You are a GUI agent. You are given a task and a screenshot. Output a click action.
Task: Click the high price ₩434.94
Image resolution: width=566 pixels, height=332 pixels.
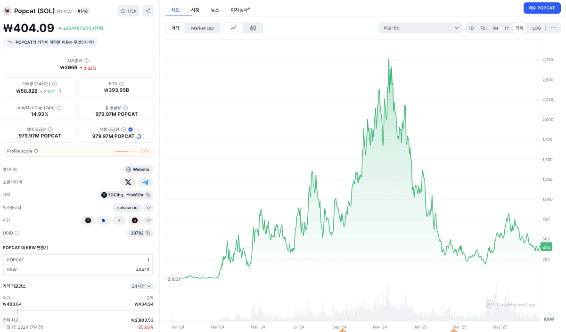coord(144,304)
